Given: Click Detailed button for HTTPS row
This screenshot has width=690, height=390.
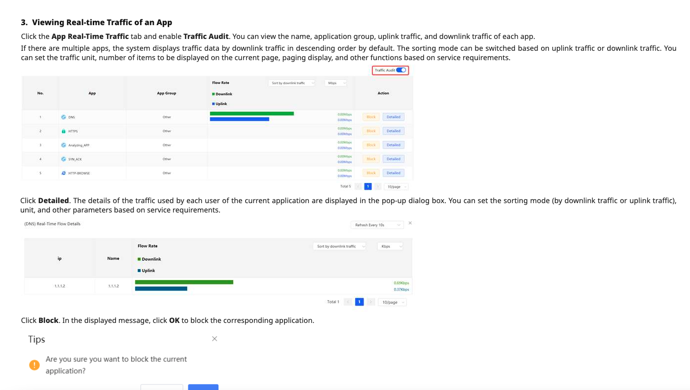Looking at the screenshot, I should click(x=393, y=131).
